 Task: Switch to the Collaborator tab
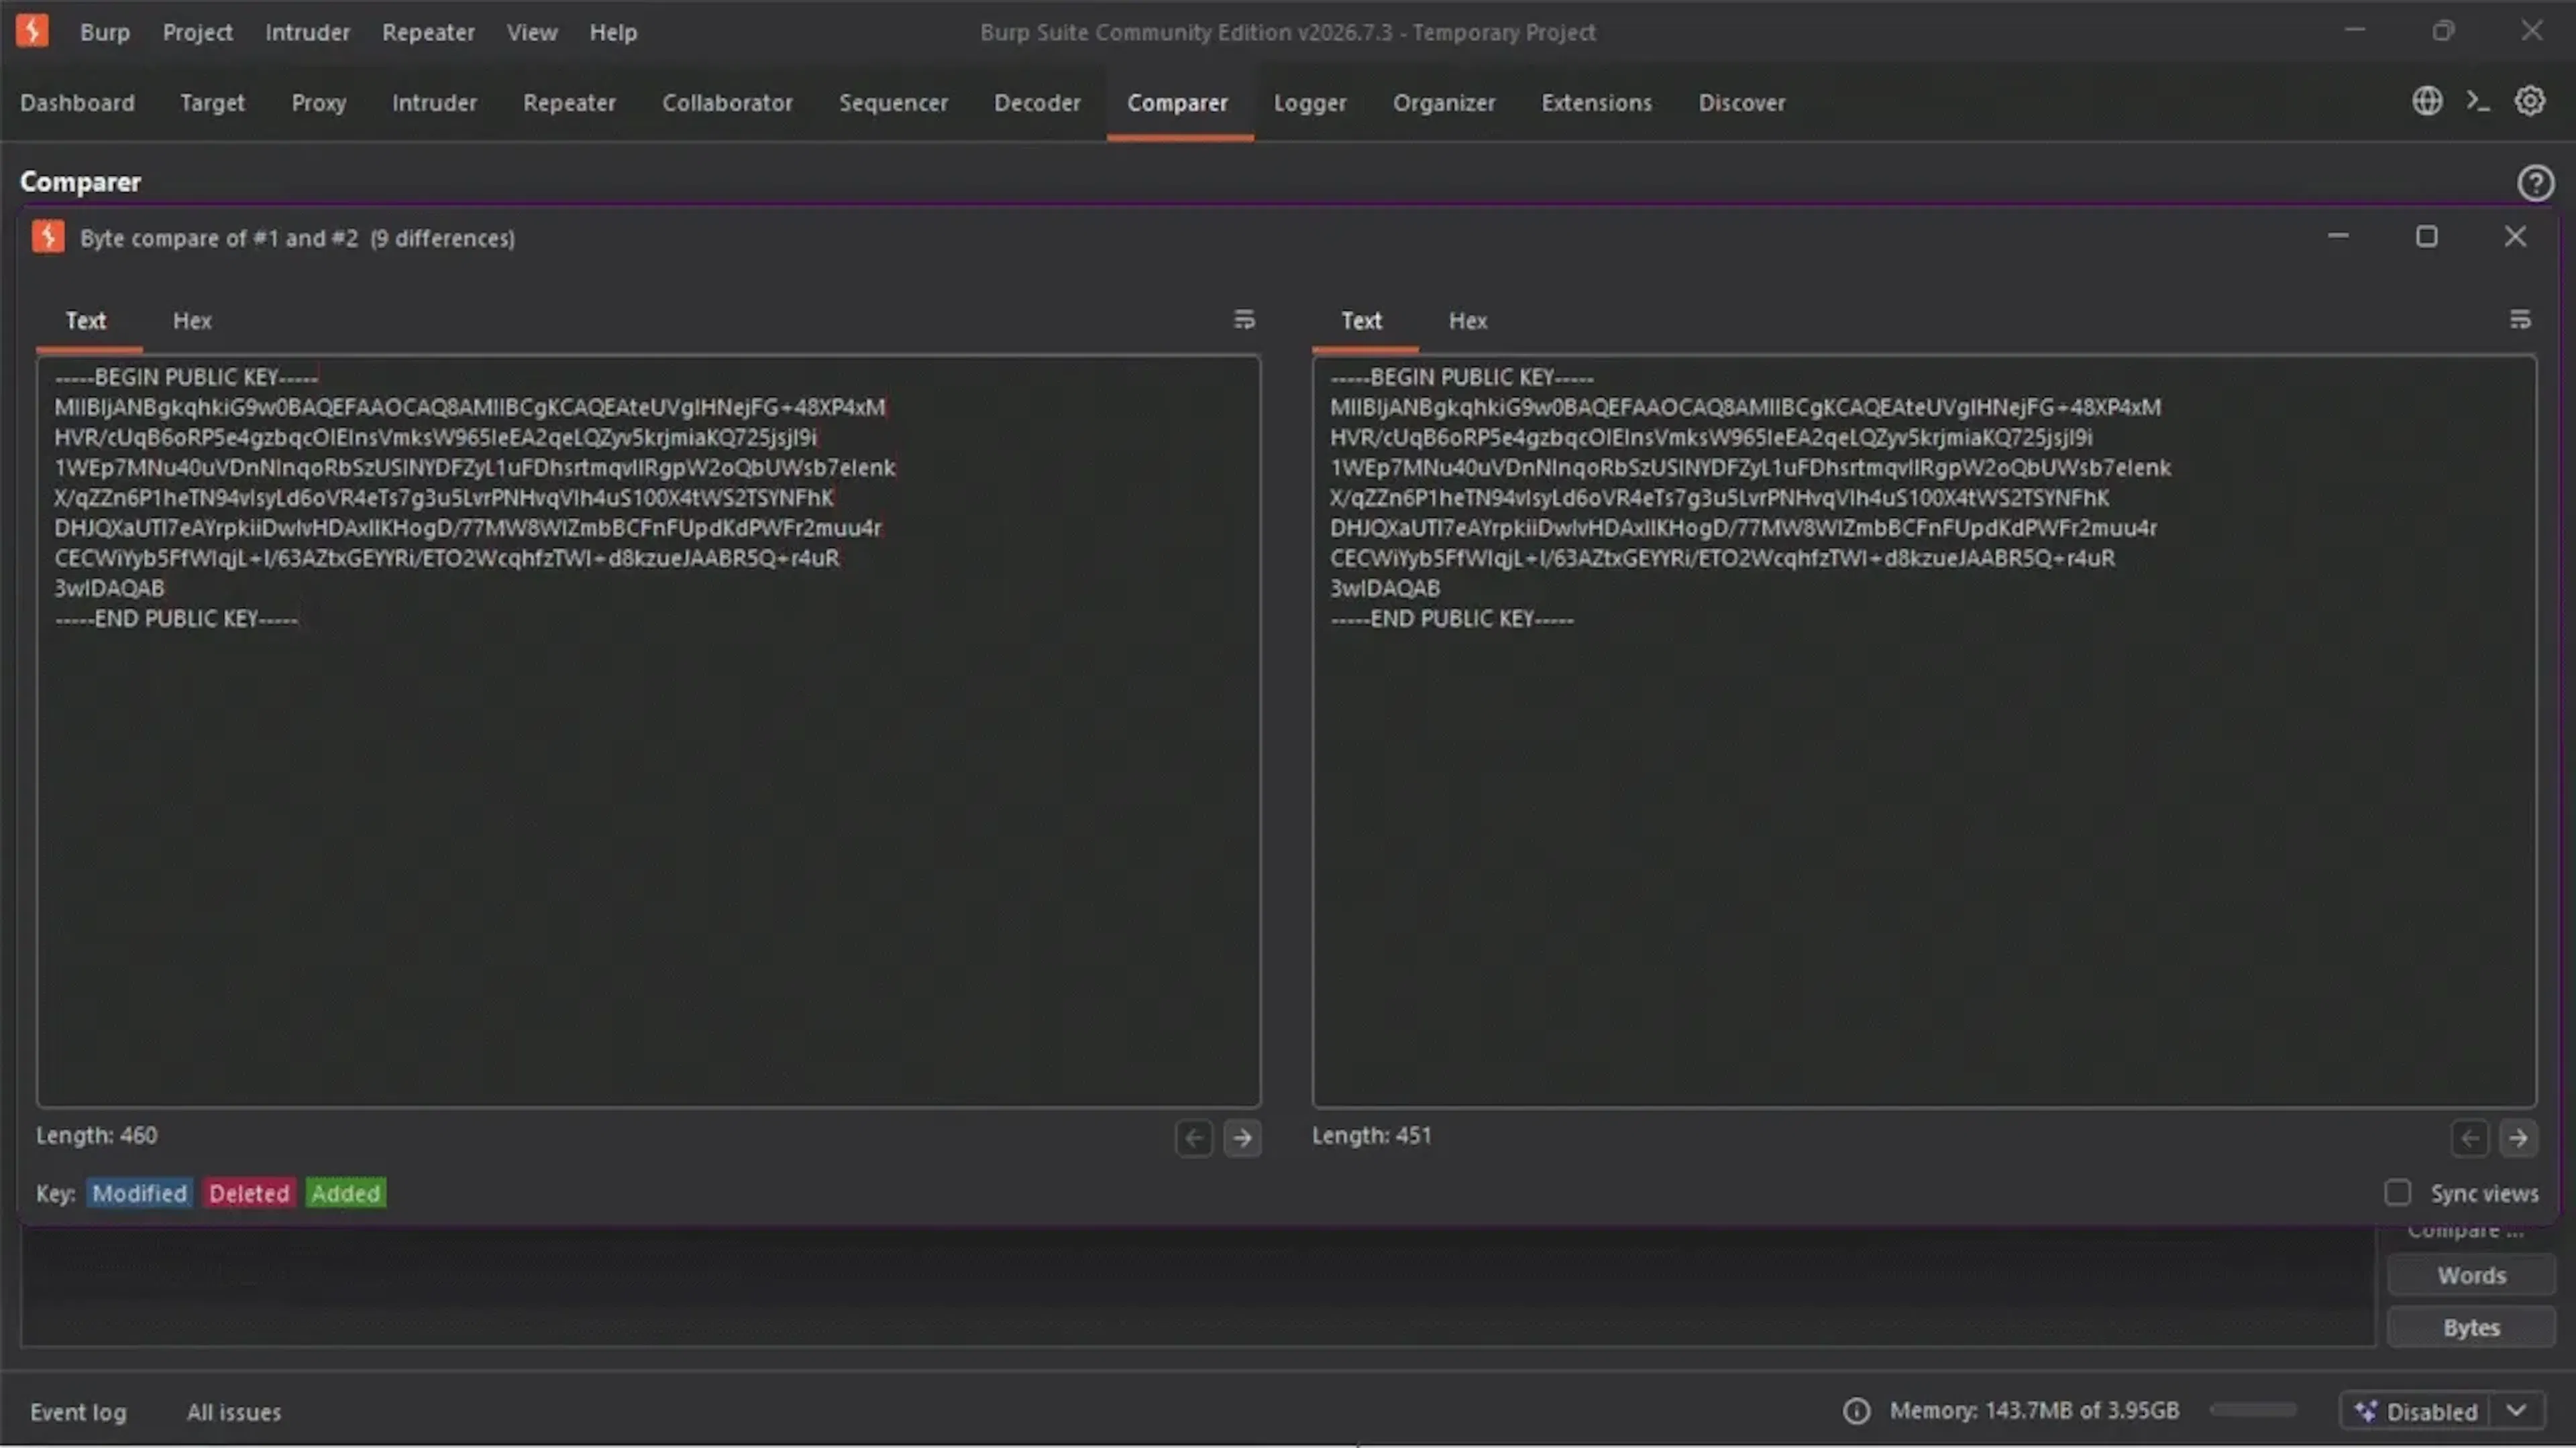pyautogui.click(x=727, y=103)
